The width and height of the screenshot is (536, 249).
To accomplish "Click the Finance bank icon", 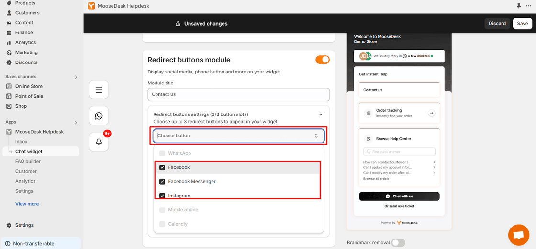I will (x=9, y=33).
